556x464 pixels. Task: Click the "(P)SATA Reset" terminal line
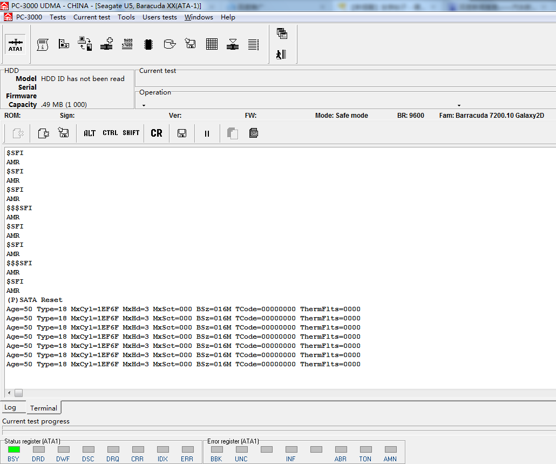coord(35,300)
